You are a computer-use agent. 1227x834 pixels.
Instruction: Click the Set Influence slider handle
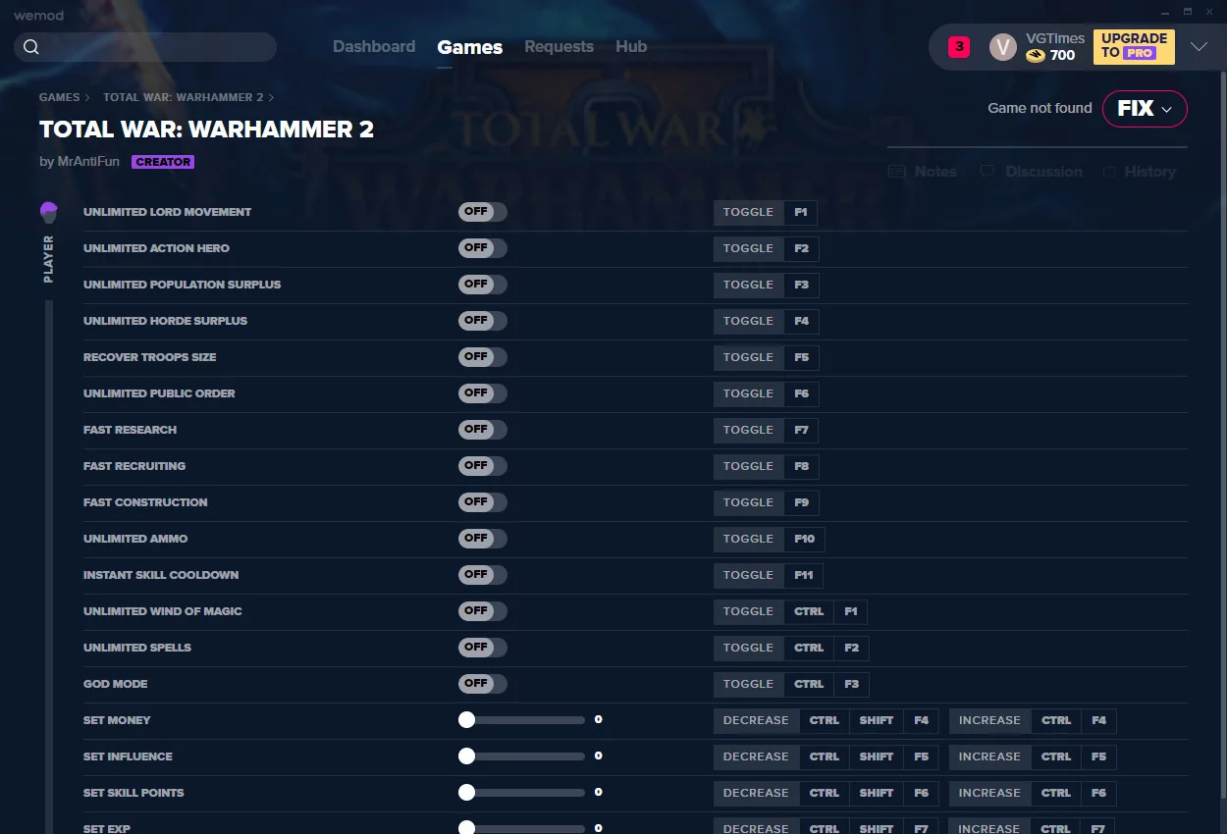[x=466, y=756]
